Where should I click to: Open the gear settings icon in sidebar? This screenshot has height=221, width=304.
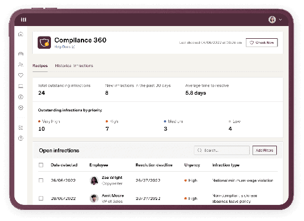pos(20,108)
